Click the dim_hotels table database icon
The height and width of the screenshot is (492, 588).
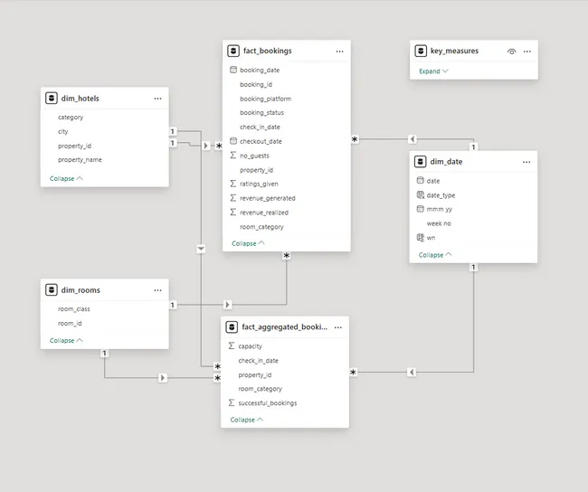tap(51, 99)
